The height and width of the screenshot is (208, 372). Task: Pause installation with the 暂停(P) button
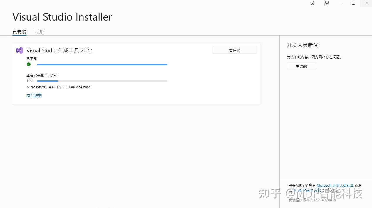point(234,50)
